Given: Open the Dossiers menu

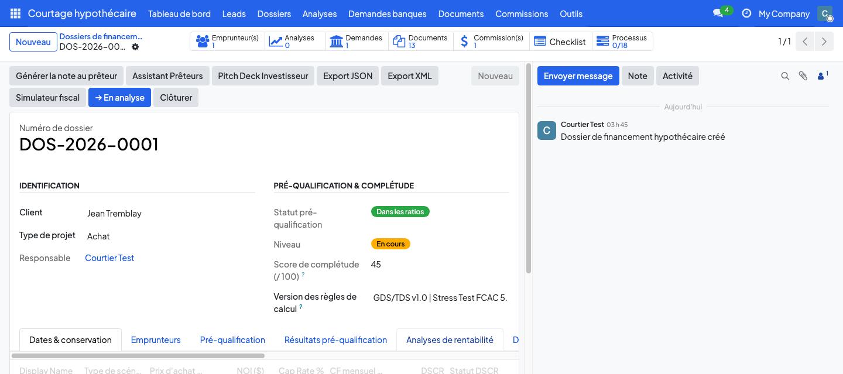Looking at the screenshot, I should point(274,13).
